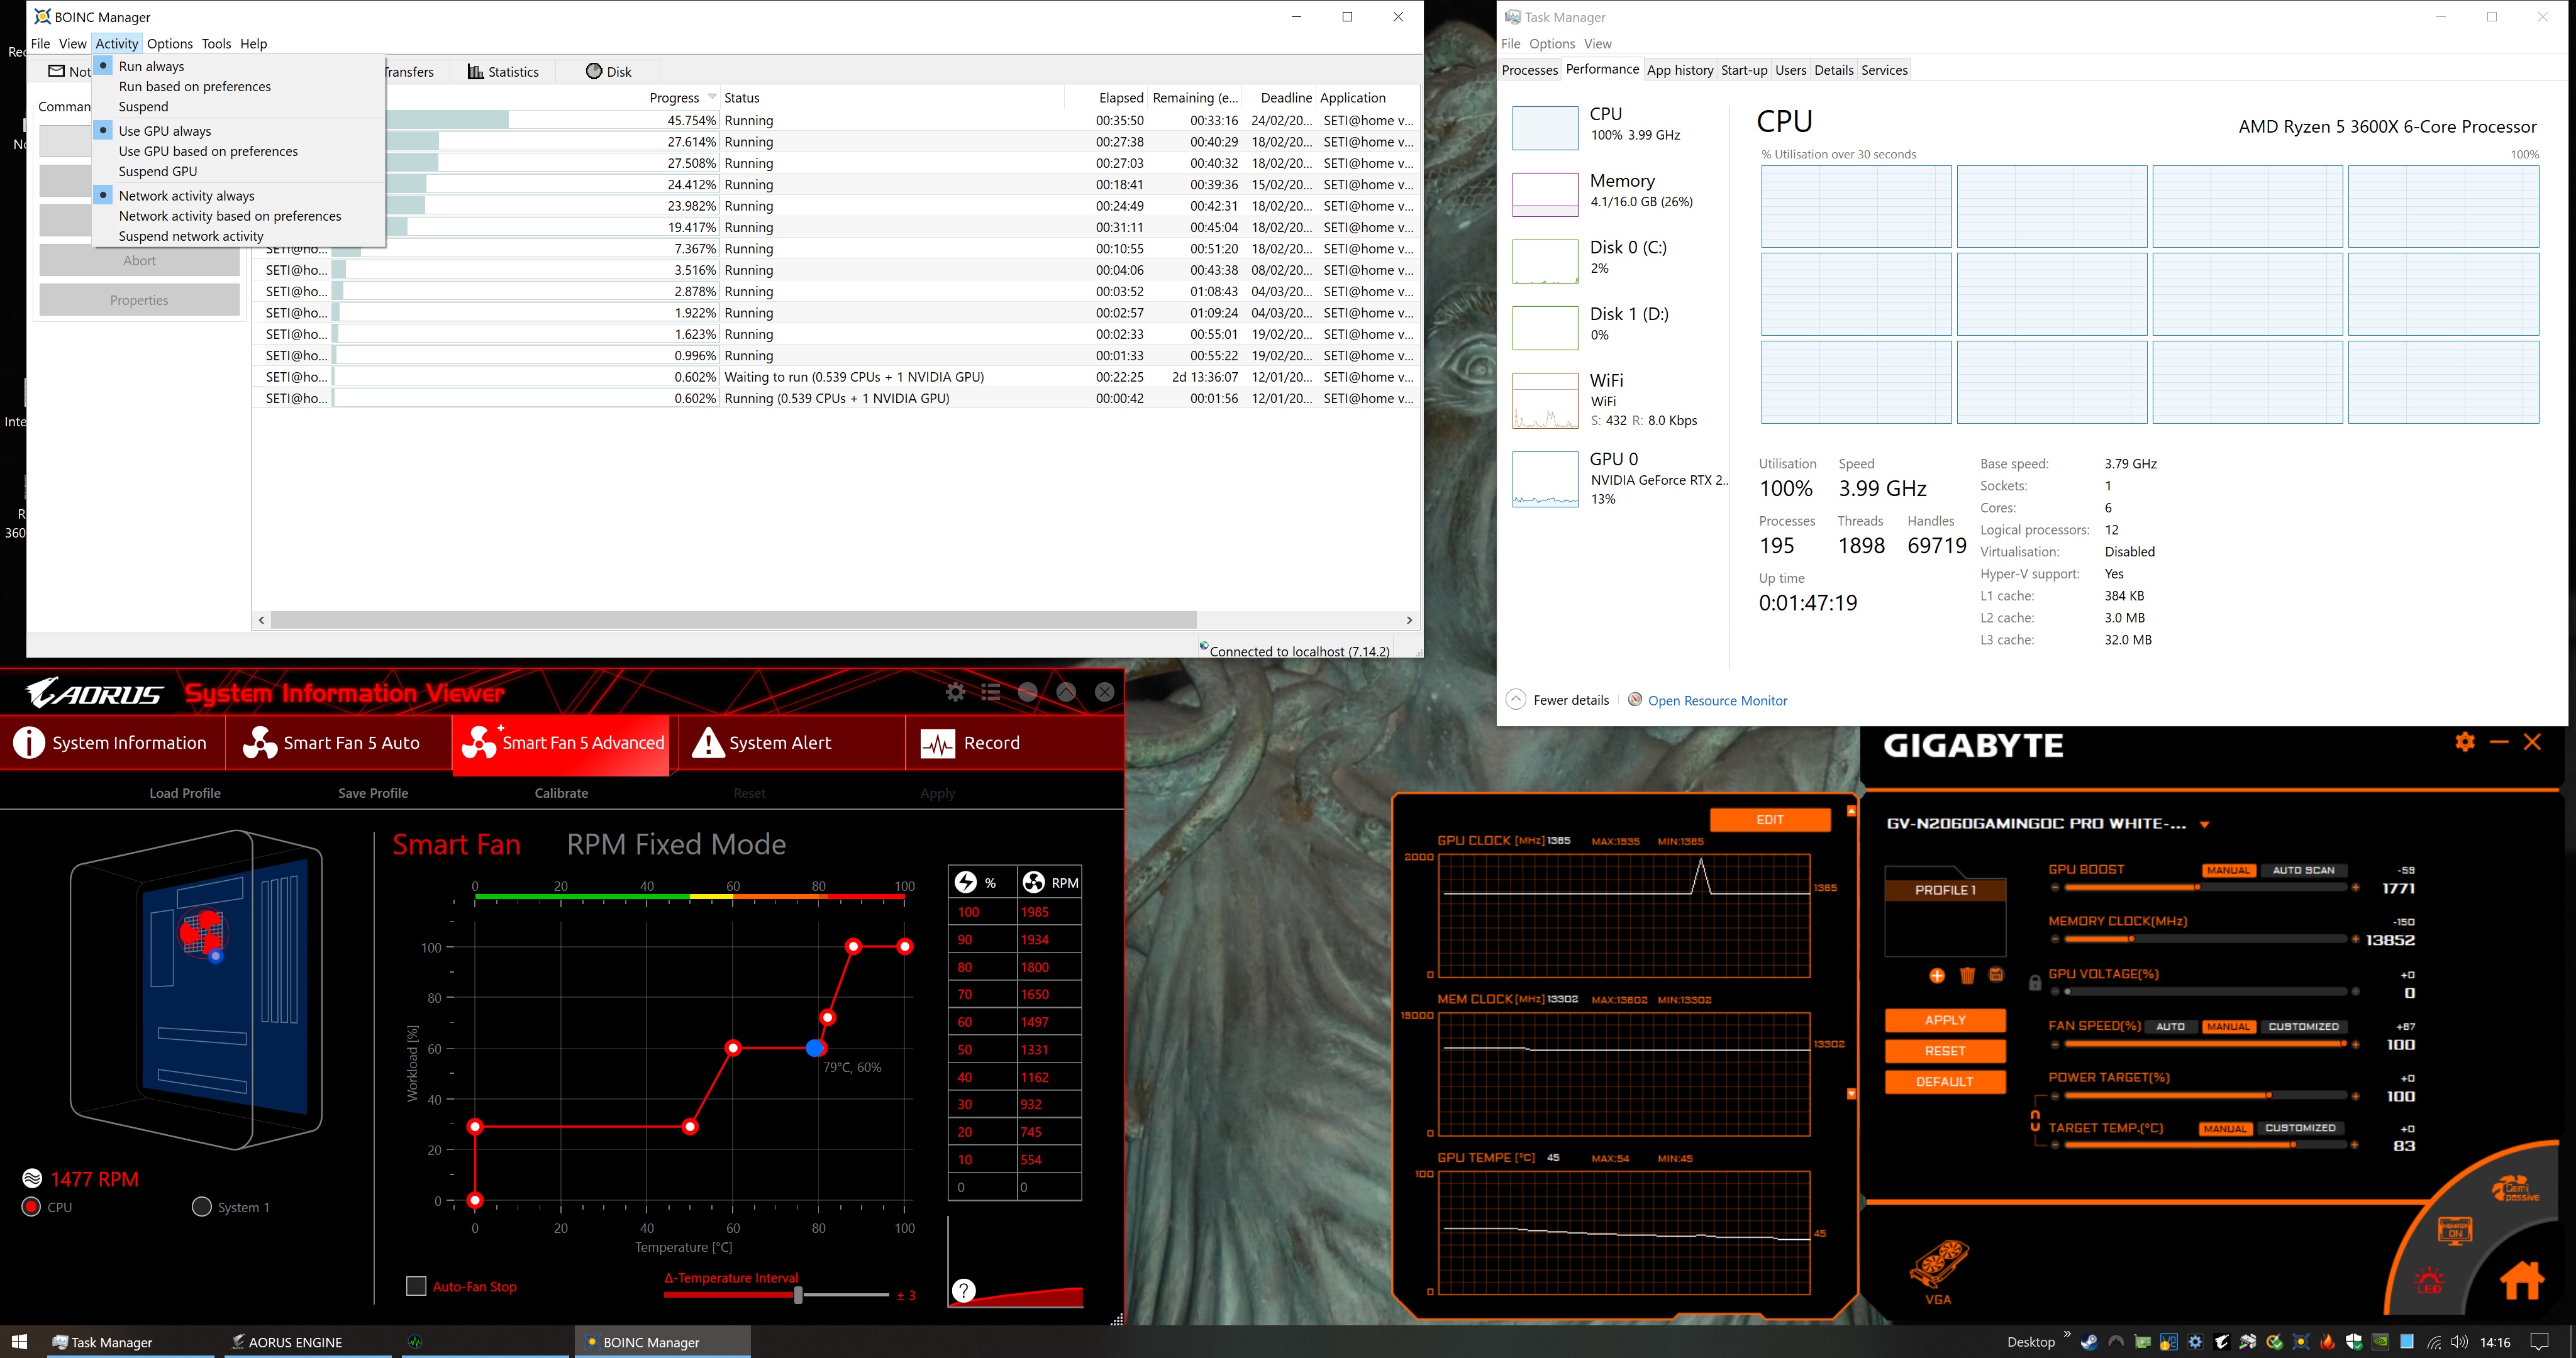Open the System Alert tab
This screenshot has width=2576, height=1358.
click(791, 743)
